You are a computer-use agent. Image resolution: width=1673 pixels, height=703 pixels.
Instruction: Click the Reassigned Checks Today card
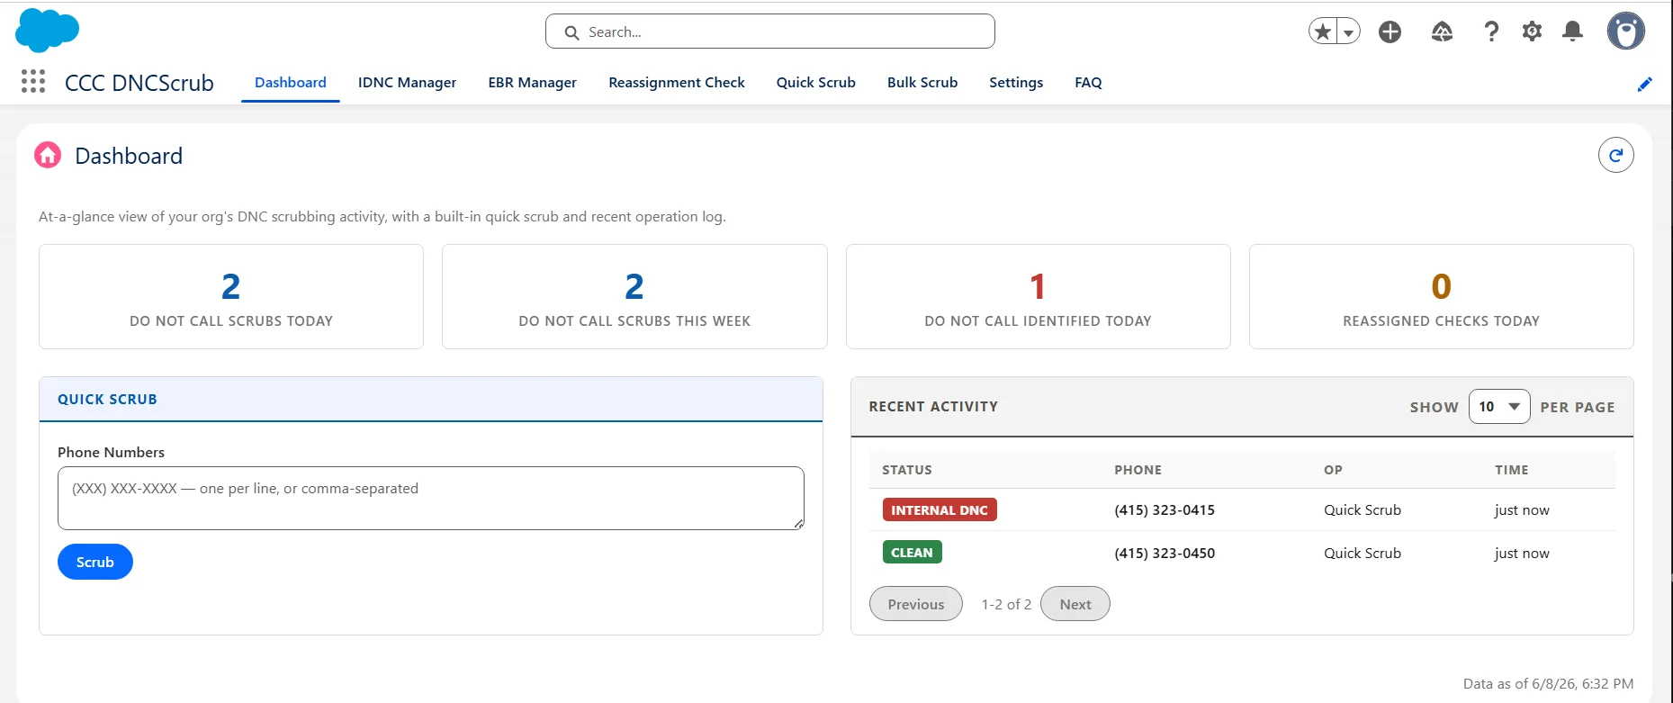tap(1441, 296)
